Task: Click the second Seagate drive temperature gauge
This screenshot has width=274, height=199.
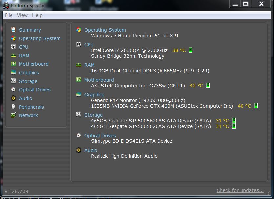Action: click(234, 126)
